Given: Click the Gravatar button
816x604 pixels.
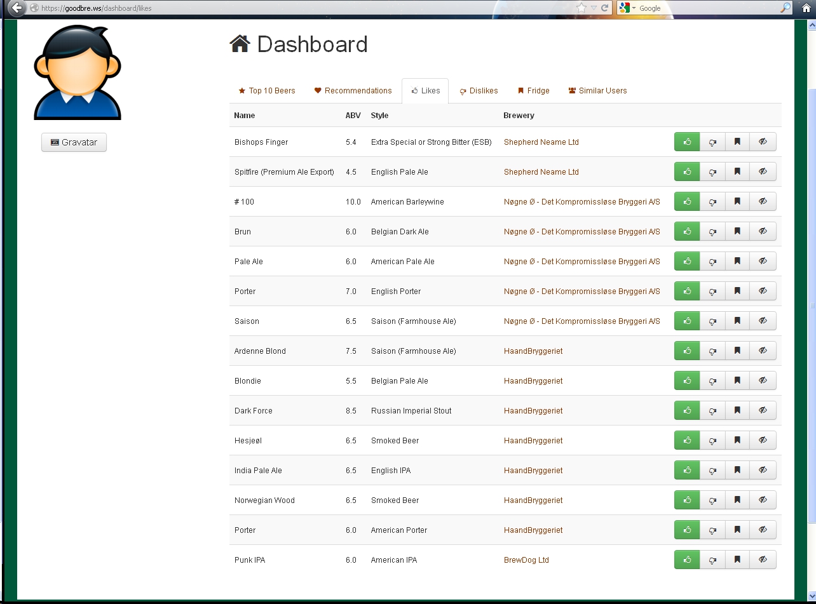Looking at the screenshot, I should (x=74, y=142).
